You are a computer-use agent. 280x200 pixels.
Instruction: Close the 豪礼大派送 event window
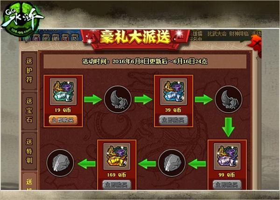pos(255,44)
